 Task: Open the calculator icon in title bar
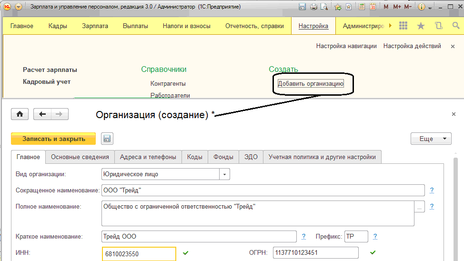coord(362,7)
